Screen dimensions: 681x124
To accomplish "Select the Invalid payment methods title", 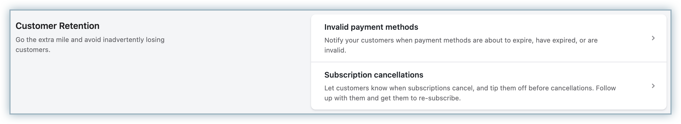I will 371,27.
